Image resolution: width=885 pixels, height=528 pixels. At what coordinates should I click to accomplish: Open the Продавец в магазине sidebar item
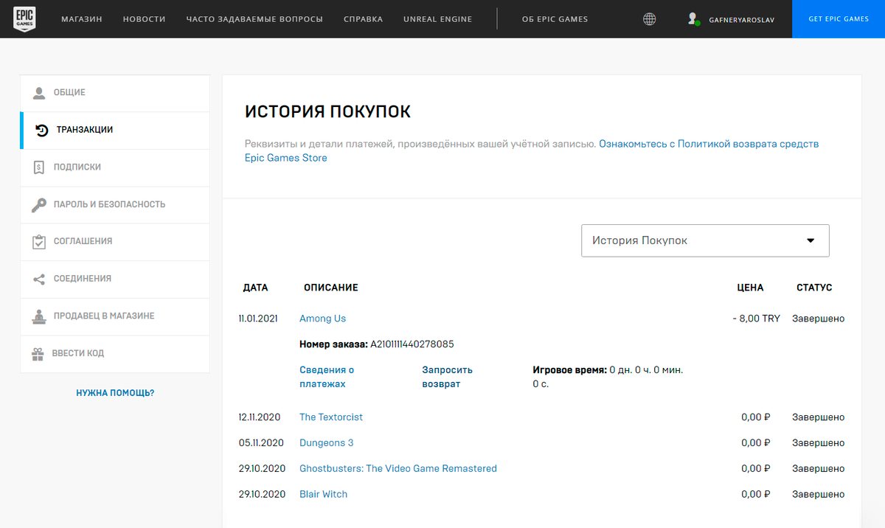click(x=103, y=316)
